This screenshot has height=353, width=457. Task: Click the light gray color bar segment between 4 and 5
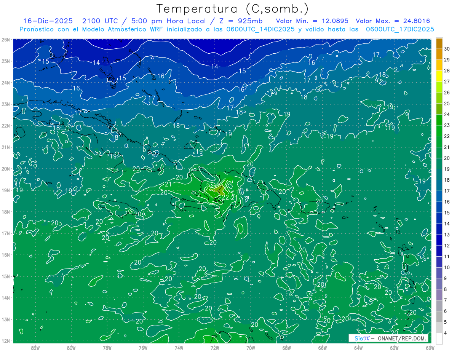[x=439, y=327]
